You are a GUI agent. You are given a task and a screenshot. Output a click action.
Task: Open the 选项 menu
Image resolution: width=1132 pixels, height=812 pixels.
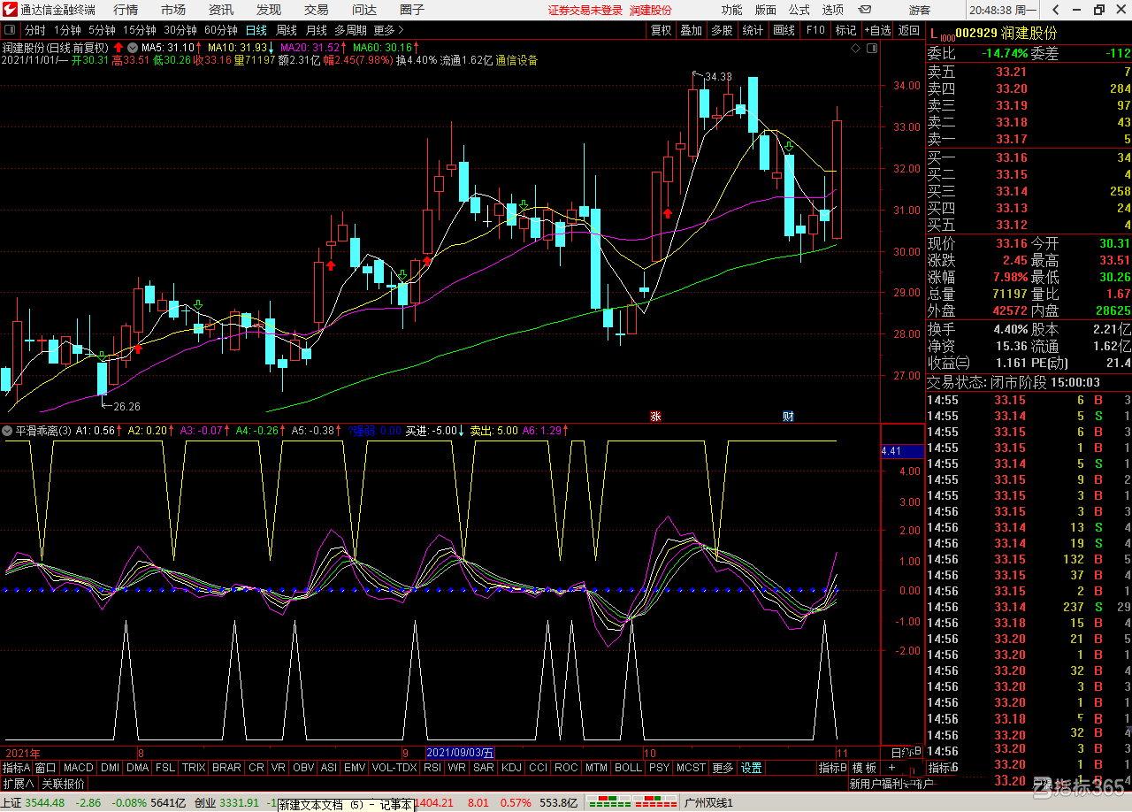tap(832, 10)
